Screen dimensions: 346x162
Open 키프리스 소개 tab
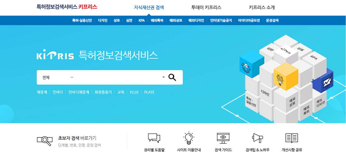pos(262,8)
